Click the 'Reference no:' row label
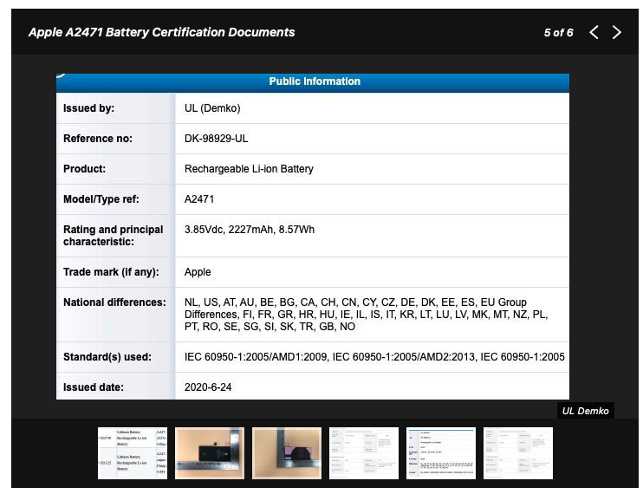This screenshot has width=643, height=494. (98, 139)
